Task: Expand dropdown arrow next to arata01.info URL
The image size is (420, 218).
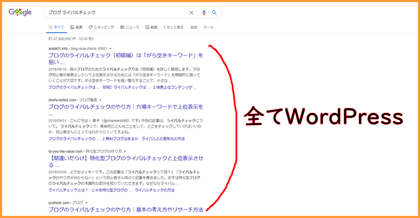Action: tap(110, 49)
